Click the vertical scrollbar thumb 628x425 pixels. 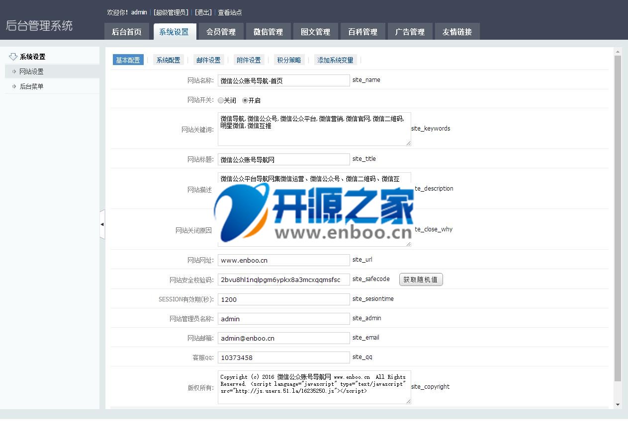(618, 218)
